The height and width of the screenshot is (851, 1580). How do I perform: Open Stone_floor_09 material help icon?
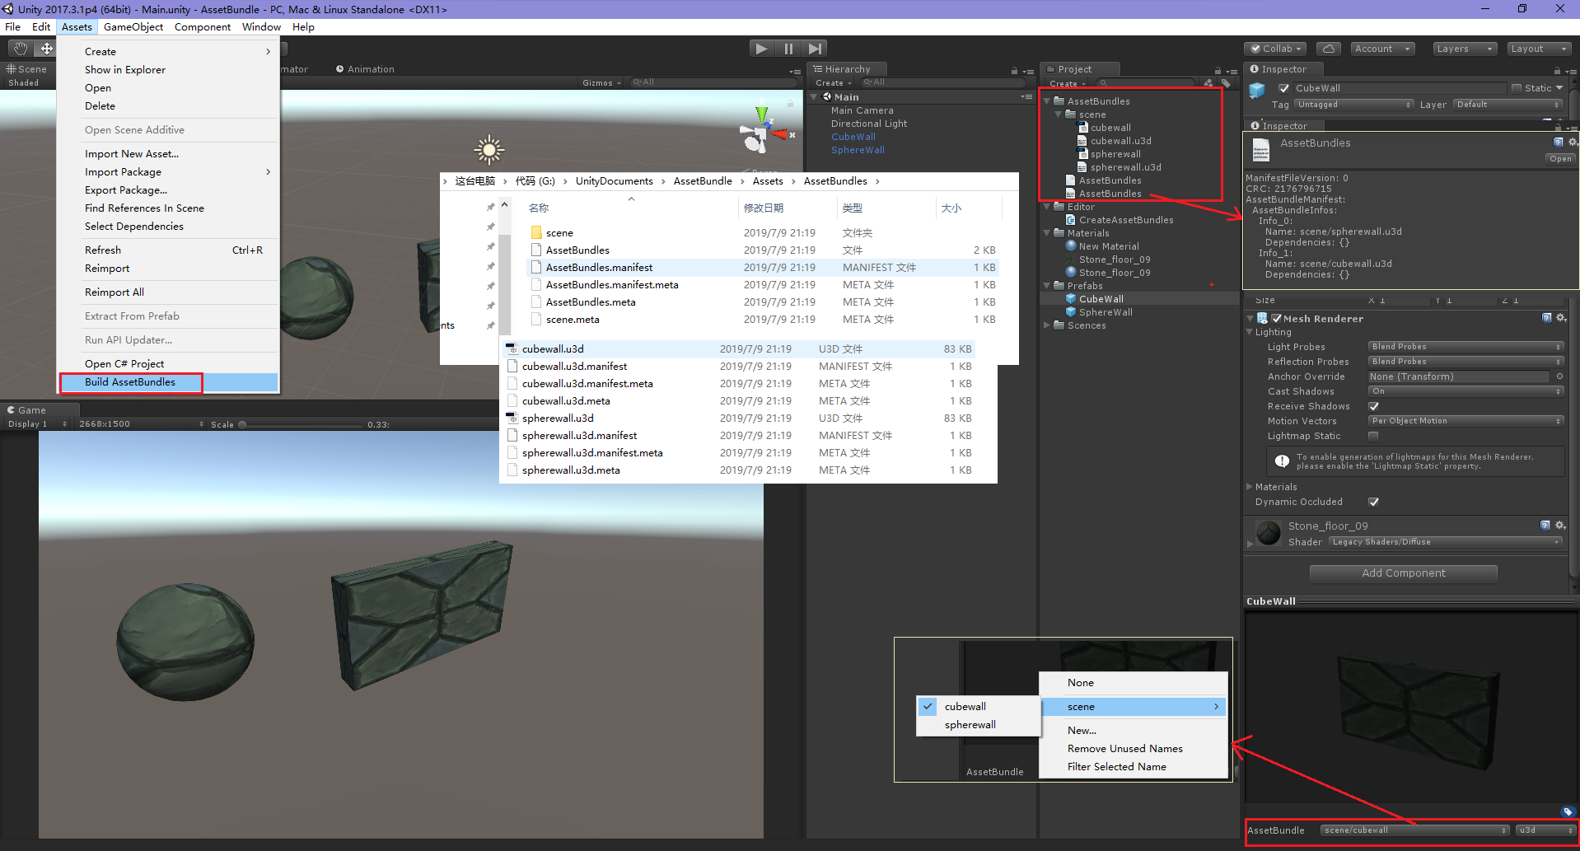pyautogui.click(x=1545, y=526)
